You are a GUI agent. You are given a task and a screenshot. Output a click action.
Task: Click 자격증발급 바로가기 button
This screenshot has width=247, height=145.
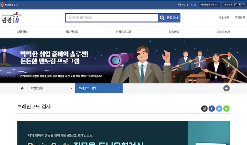pyautogui.click(x=210, y=5)
